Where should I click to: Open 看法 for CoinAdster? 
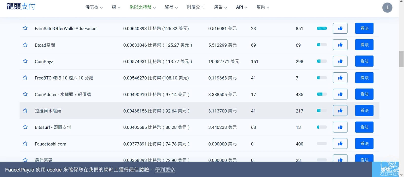[x=364, y=94]
